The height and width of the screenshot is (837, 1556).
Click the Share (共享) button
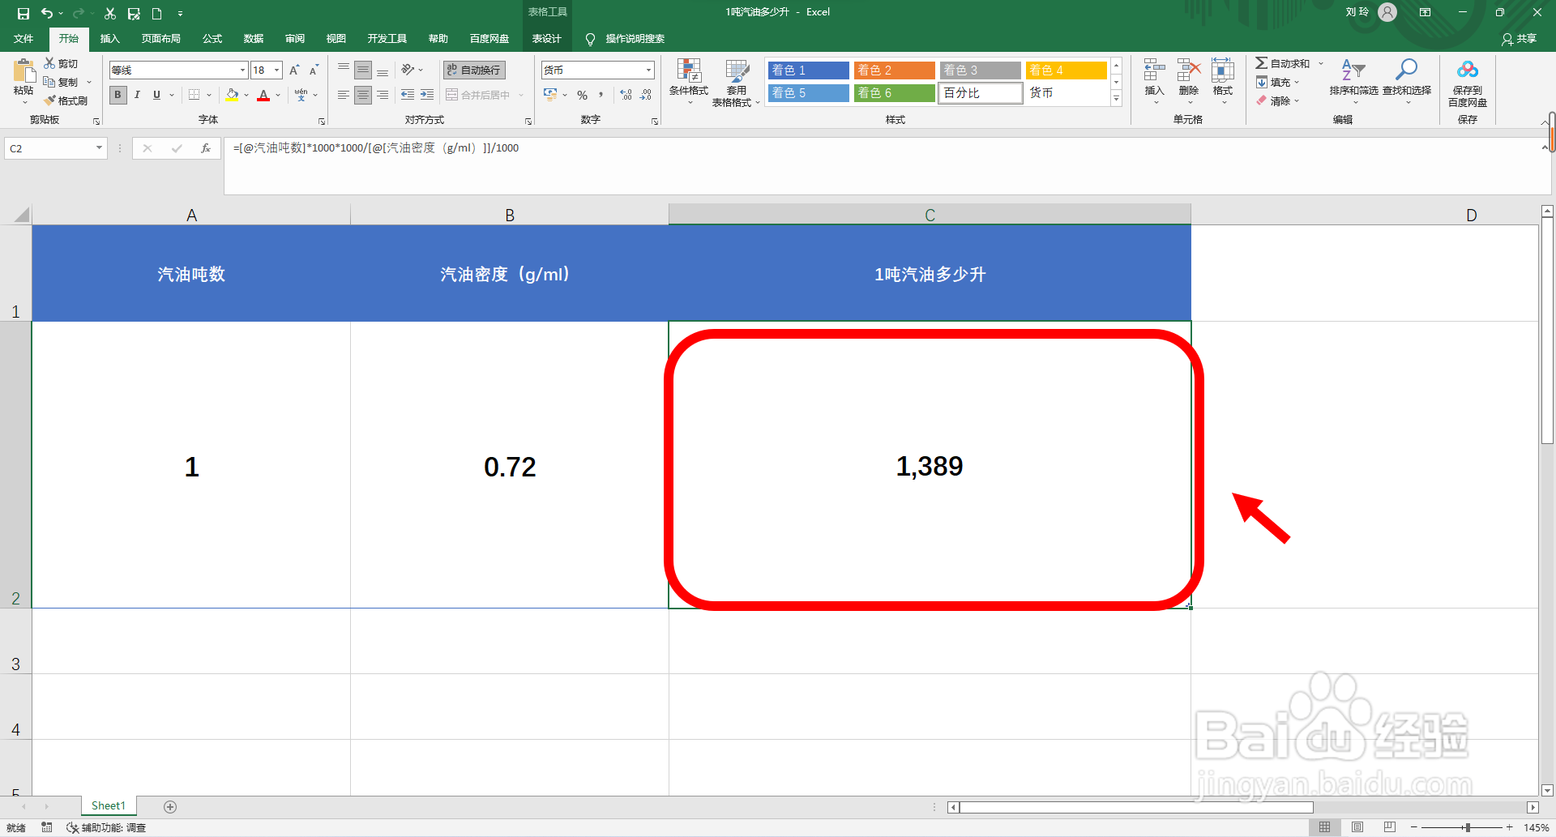pyautogui.click(x=1519, y=39)
